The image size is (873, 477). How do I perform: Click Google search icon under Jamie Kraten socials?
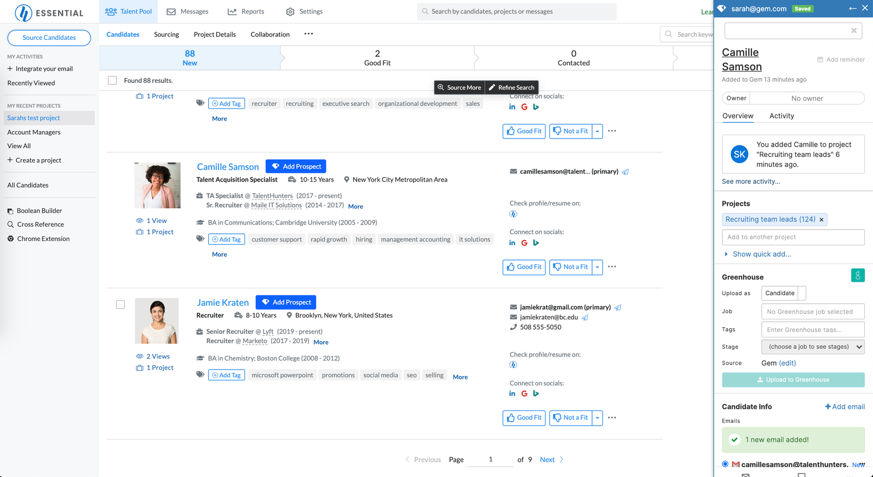coord(524,394)
